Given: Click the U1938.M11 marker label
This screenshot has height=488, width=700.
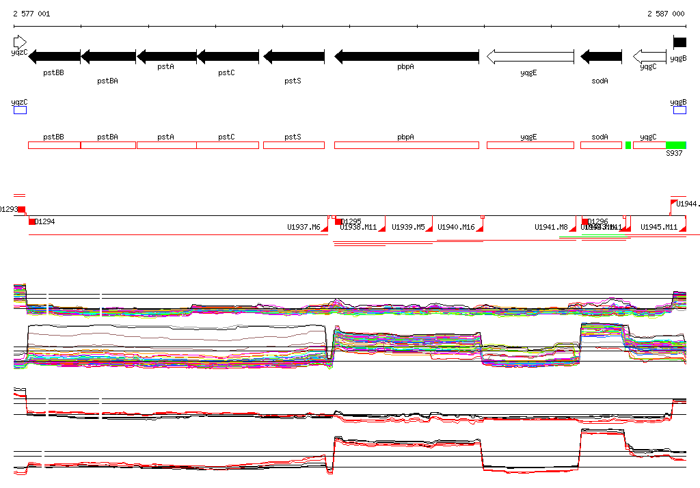Looking at the screenshot, I should [358, 228].
